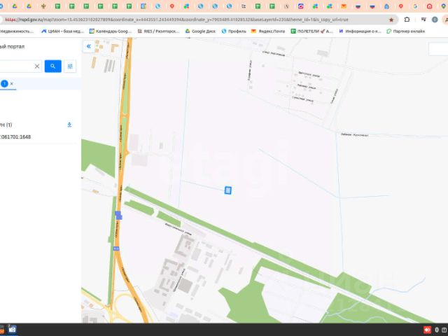Open the Партнер онлайн bookmark
Screen dimensions: 448x336
pos(406,31)
